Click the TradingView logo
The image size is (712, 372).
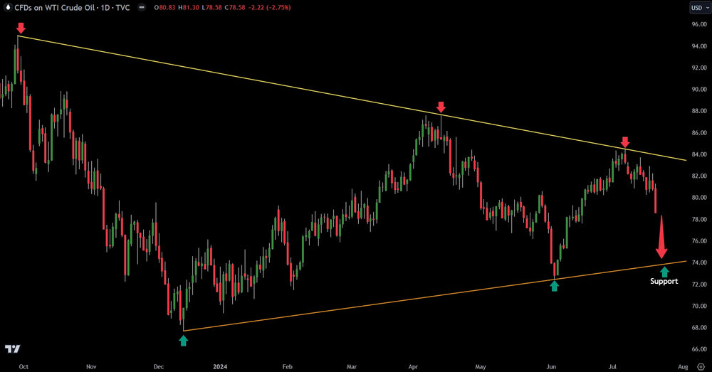click(x=12, y=349)
